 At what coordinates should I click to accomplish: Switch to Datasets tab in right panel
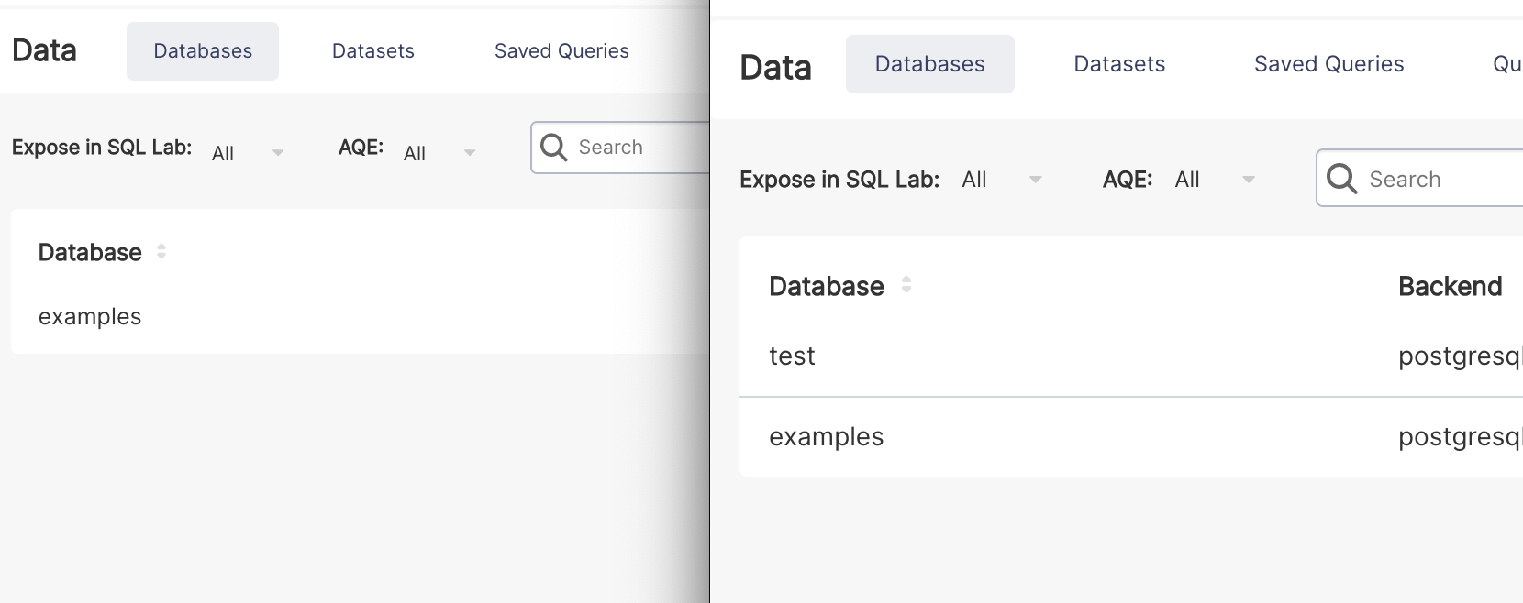(x=1119, y=64)
